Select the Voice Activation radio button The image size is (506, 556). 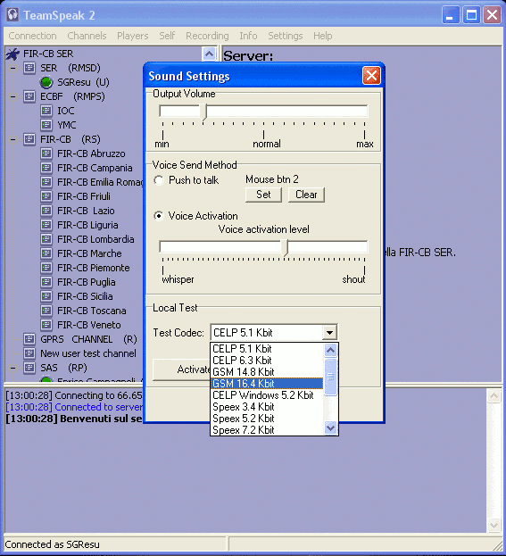(x=159, y=216)
